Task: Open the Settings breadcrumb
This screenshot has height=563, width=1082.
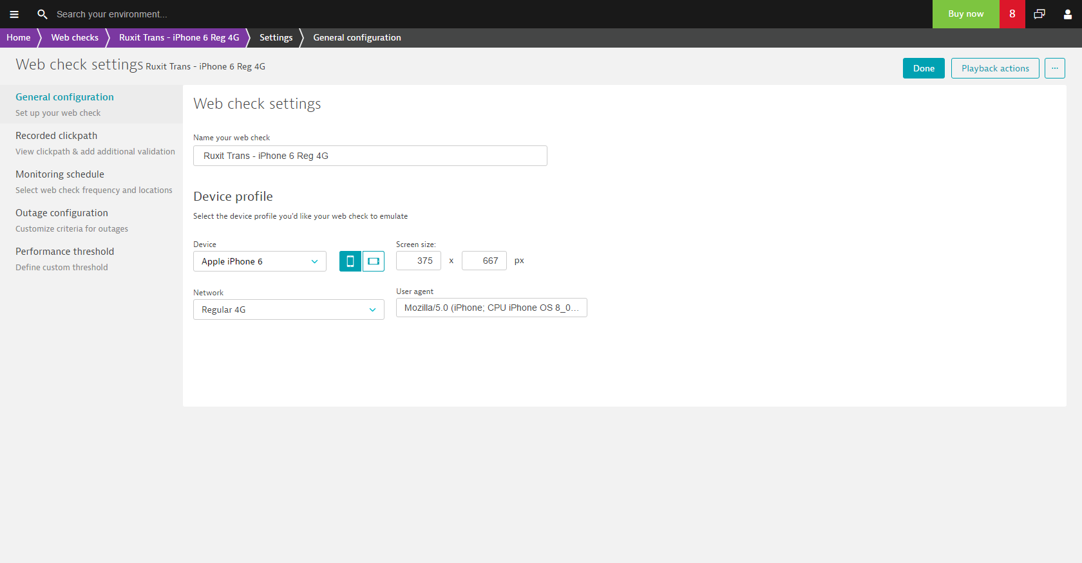Action: coord(276,37)
